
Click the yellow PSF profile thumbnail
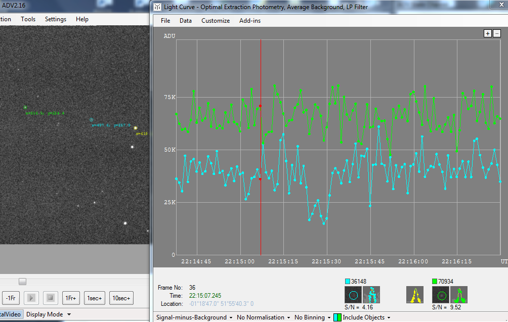point(415,295)
